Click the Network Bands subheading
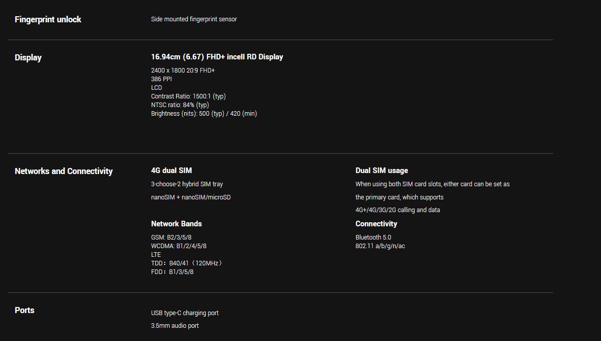Image resolution: width=601 pixels, height=341 pixels. point(176,224)
